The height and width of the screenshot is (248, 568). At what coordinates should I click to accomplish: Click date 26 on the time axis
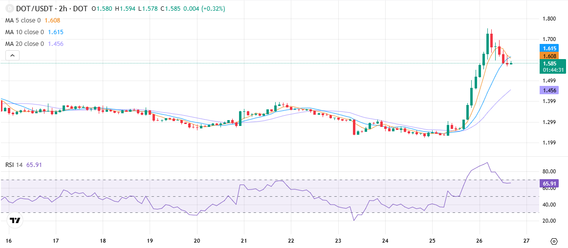pyautogui.click(x=479, y=241)
